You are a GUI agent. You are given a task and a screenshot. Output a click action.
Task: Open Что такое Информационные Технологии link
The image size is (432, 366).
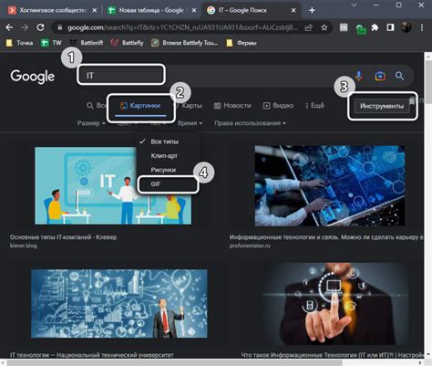tap(333, 355)
